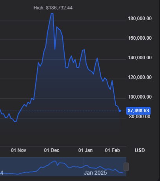Select the 120,000.00 price axis label
The width and height of the screenshot is (160, 181).
pos(140,77)
